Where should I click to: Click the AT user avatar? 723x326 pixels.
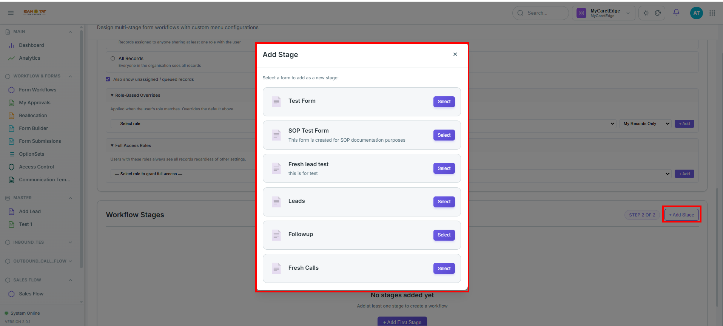coord(696,13)
